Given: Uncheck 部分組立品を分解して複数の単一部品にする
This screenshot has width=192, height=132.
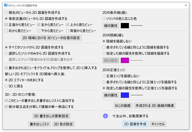Looking at the screenshot, I should 7,107.
